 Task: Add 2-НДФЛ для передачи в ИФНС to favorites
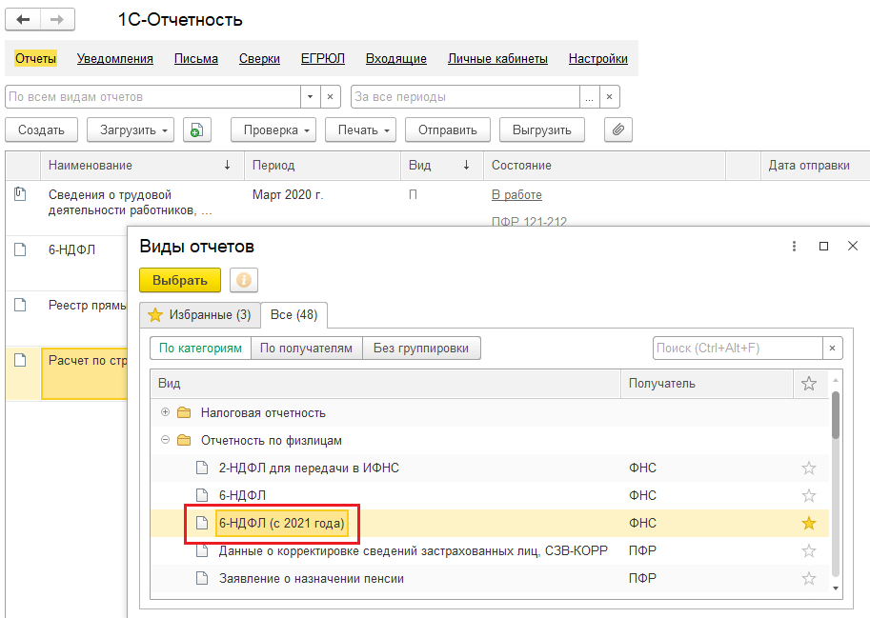[808, 468]
